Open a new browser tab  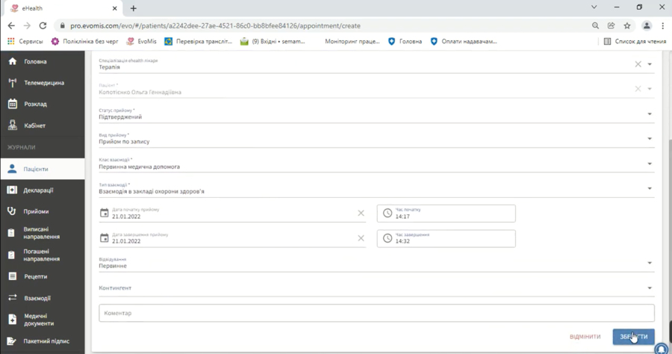[x=134, y=8]
